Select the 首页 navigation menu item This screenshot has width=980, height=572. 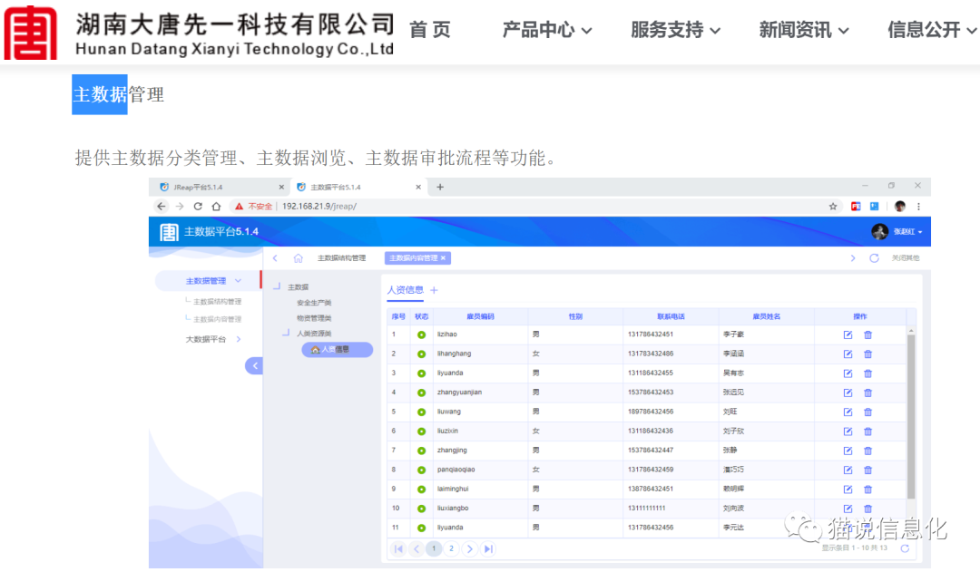pos(429,30)
